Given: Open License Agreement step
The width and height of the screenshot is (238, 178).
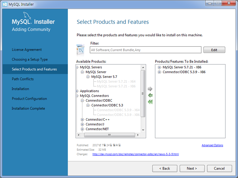Looking at the screenshot, I should pyautogui.click(x=27, y=50).
